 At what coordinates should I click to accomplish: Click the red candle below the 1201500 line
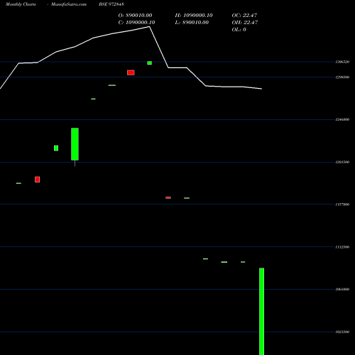(37, 180)
